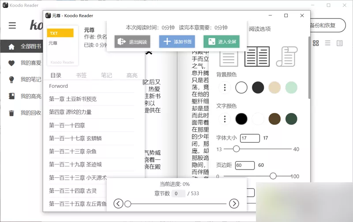Viewport: 353px width, 222px height.
Task: Maximize the 元尊 reader window
Action: [x=286, y=15]
